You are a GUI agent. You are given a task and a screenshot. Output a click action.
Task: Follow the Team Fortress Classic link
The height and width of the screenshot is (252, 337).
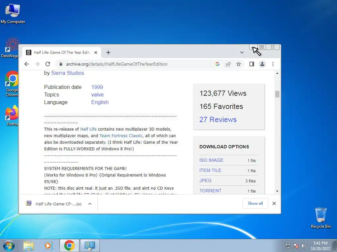(121, 136)
